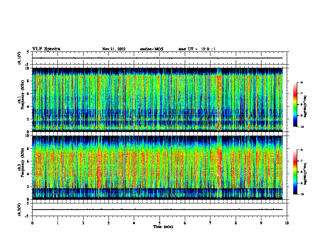Click time axis tick label "7"

click(210, 223)
